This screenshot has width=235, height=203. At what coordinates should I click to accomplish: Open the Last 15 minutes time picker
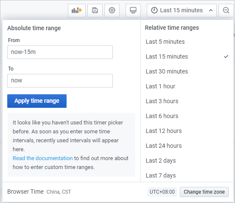[x=182, y=11]
